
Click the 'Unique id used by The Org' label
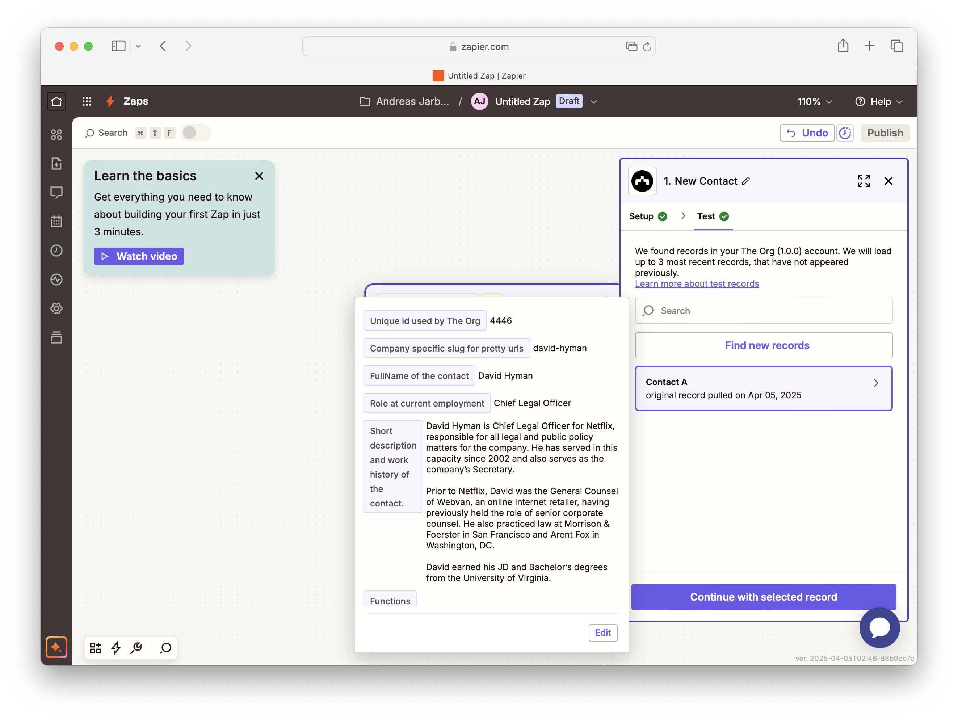[x=425, y=321]
